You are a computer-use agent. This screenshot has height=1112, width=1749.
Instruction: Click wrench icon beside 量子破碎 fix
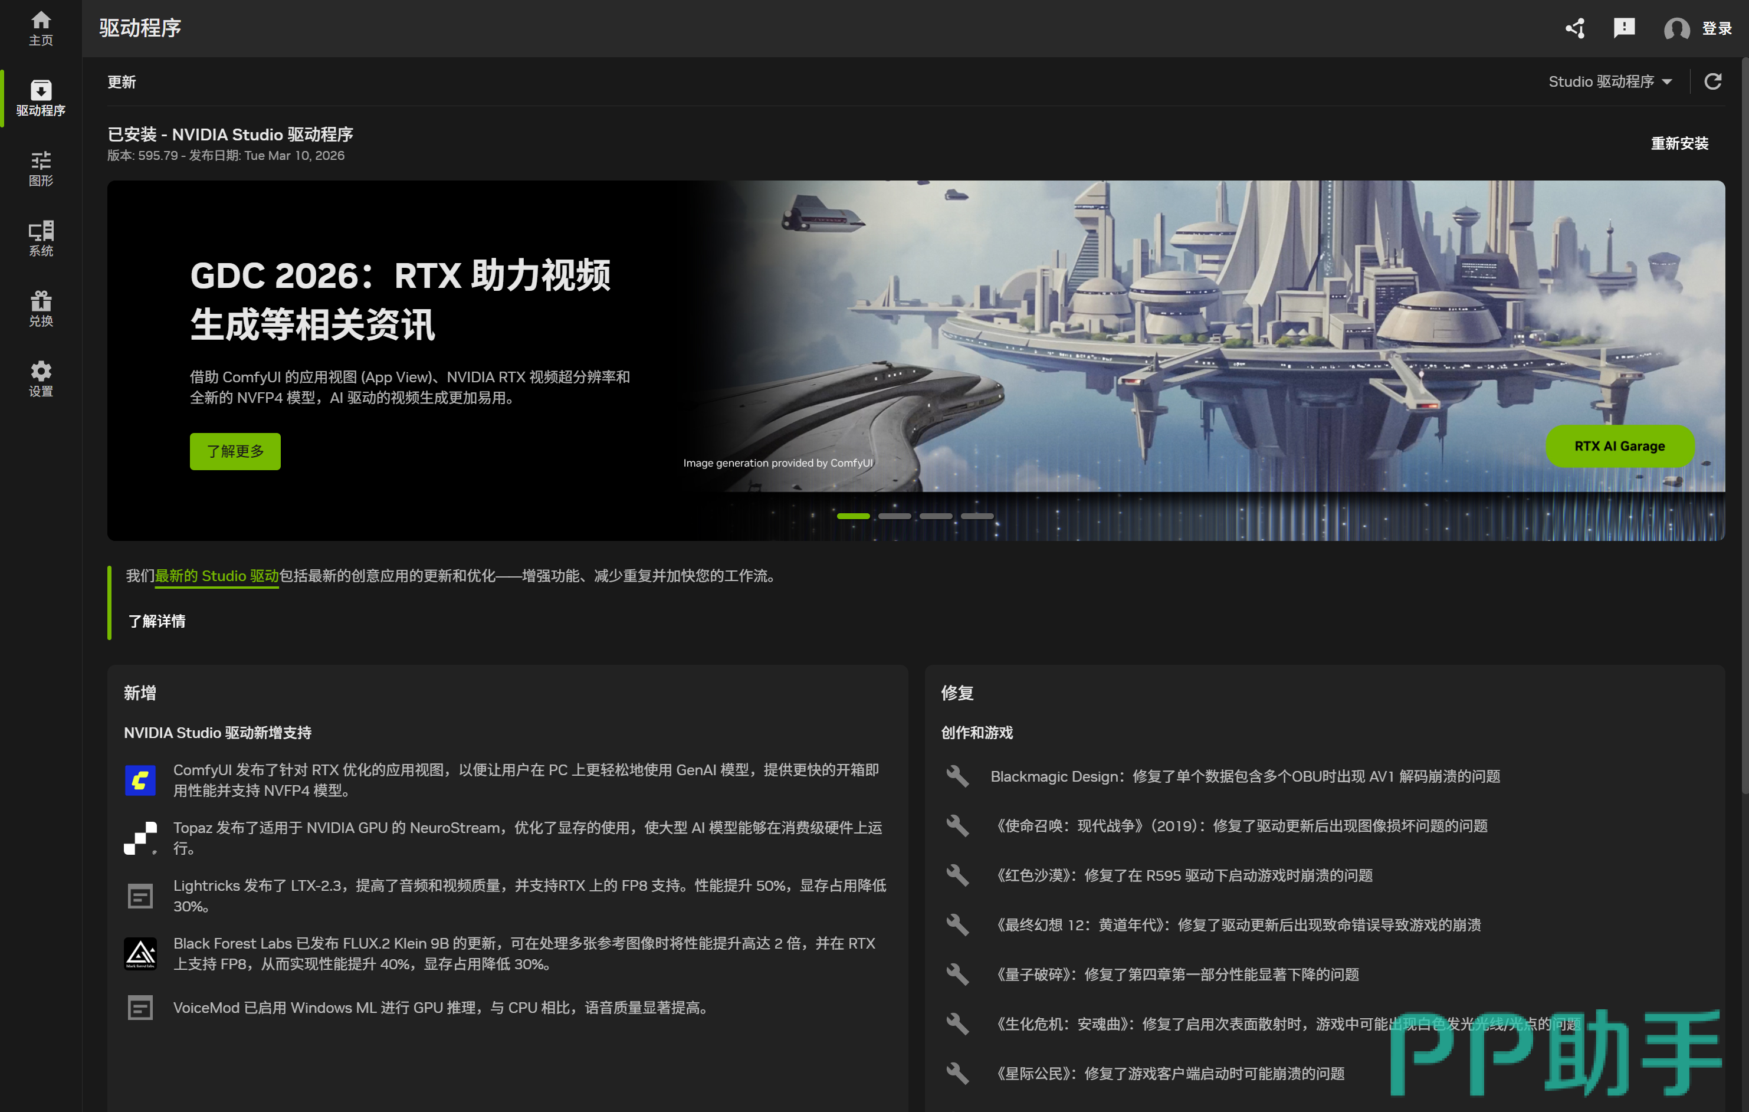coord(957,974)
